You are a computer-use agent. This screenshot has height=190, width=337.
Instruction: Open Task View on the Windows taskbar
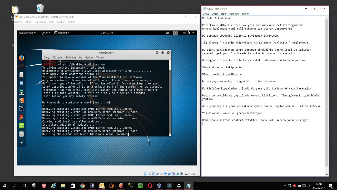tap(24, 186)
